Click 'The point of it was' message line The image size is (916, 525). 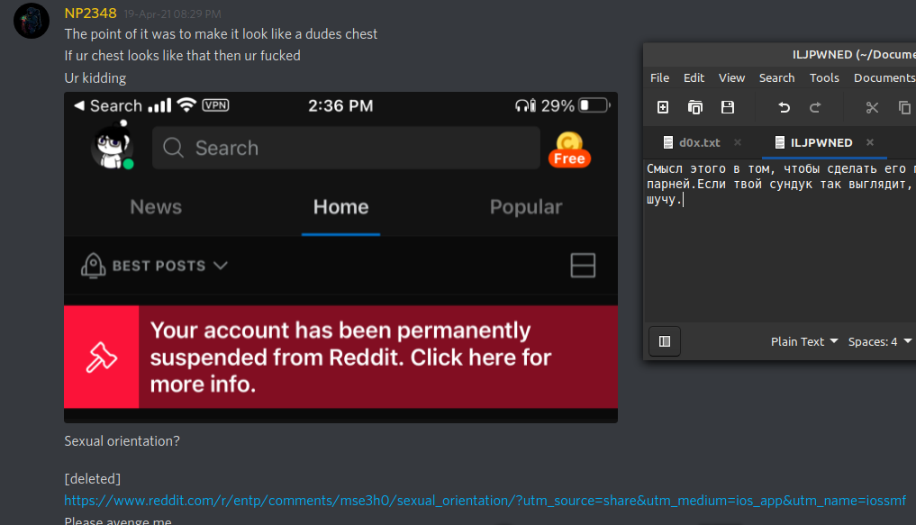pyautogui.click(x=221, y=34)
